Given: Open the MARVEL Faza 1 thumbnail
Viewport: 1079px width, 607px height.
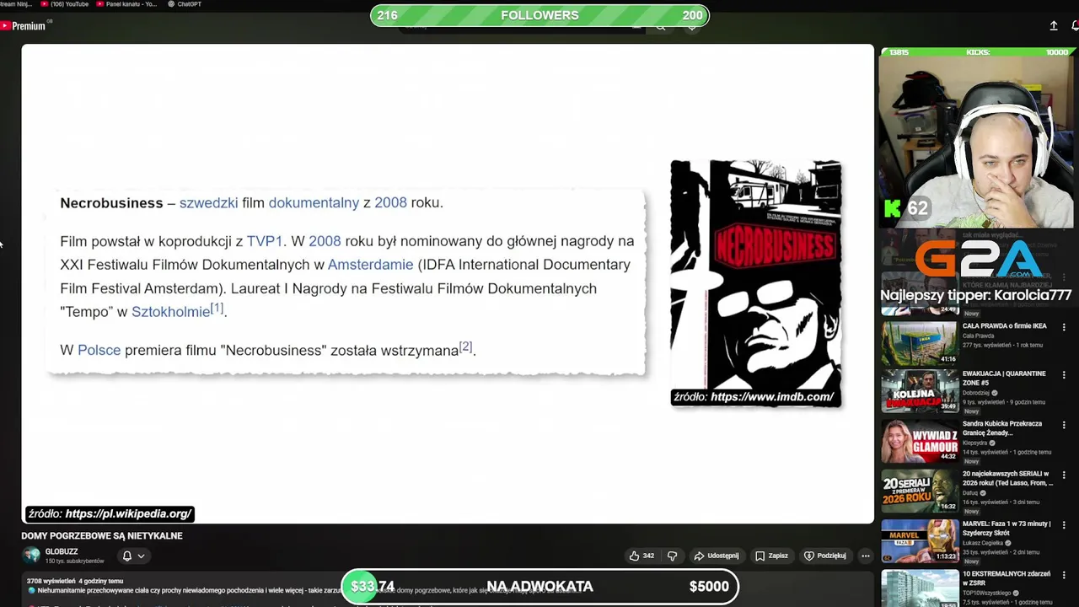Looking at the screenshot, I should pos(919,540).
